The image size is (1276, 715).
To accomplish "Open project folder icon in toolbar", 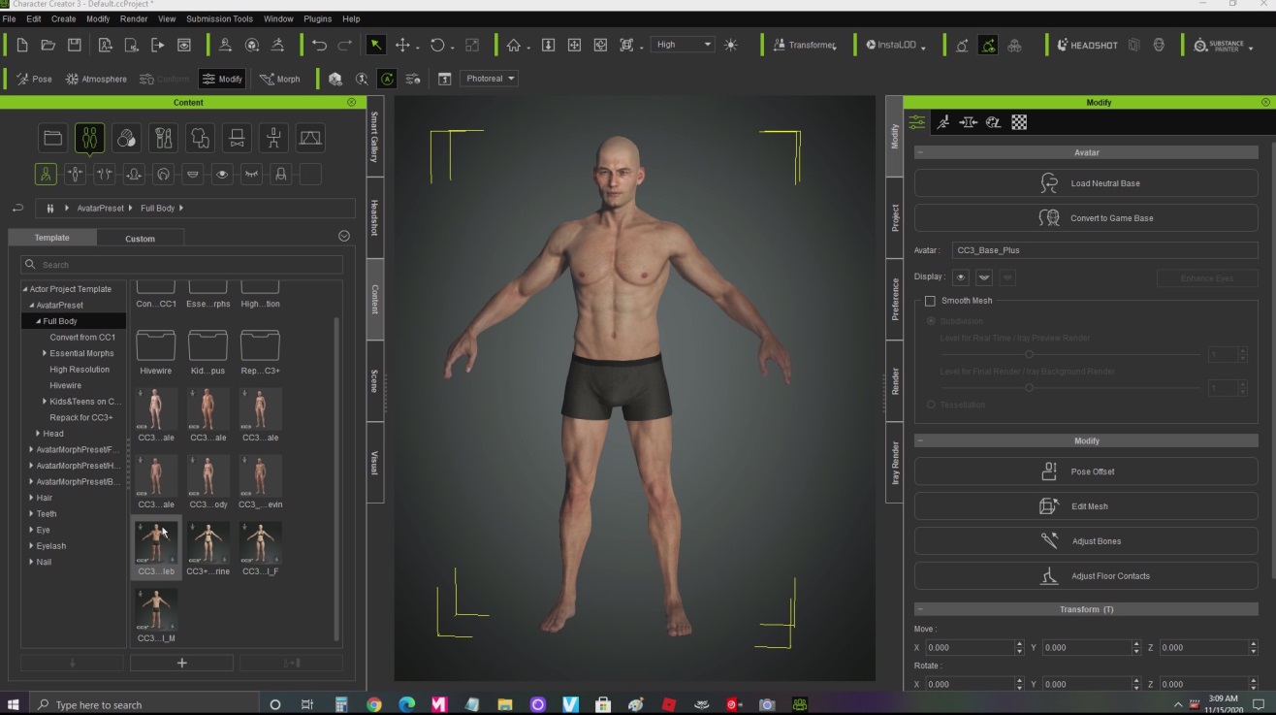I will coord(48,45).
